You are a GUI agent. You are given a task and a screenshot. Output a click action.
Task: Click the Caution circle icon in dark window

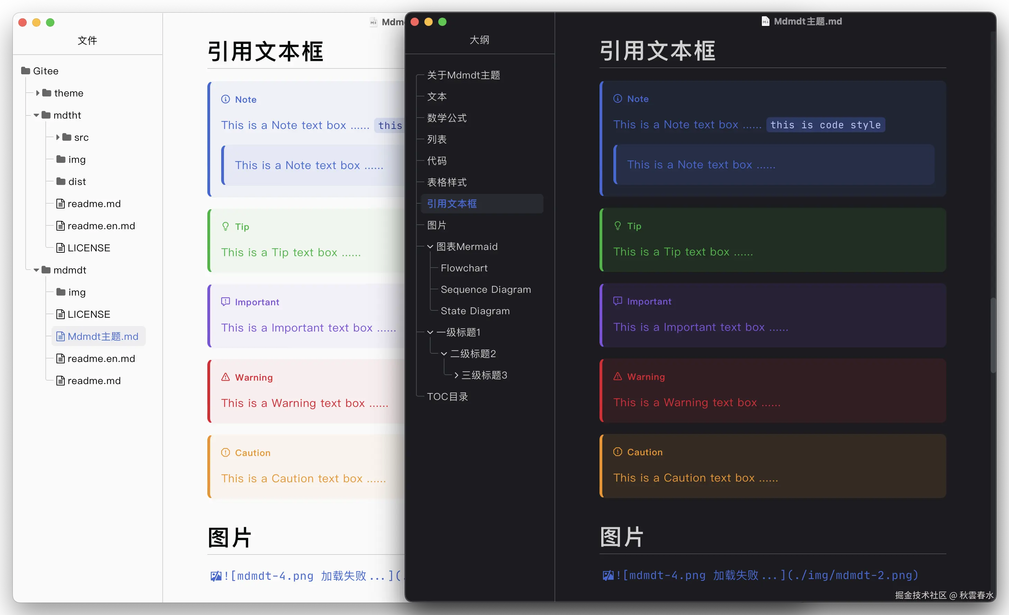point(618,452)
